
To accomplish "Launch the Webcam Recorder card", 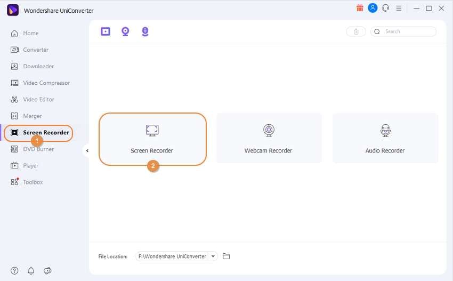I will tap(269, 138).
